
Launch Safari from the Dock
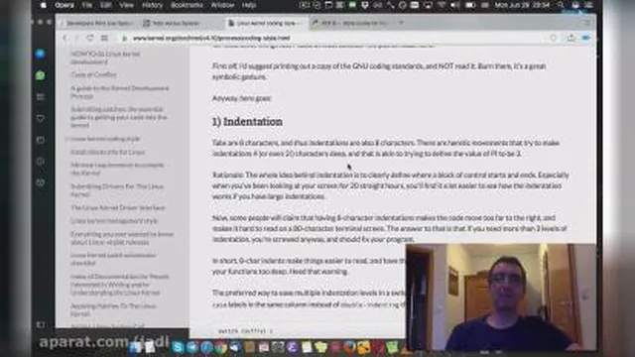pos(206,347)
